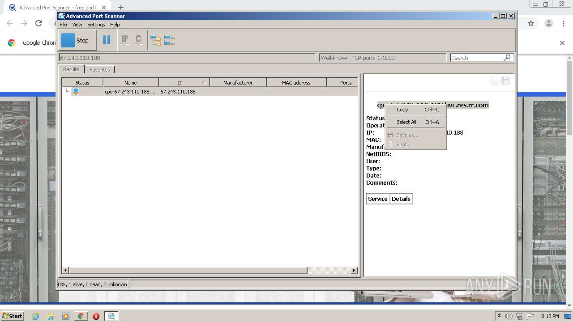
Task: Click the print icon in details pane
Action: click(495, 81)
